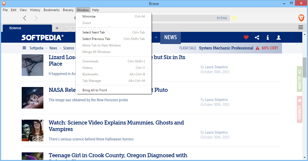308x161 pixels.
Task: Click the New Horizons probe subtitle
Action: click(88, 100)
